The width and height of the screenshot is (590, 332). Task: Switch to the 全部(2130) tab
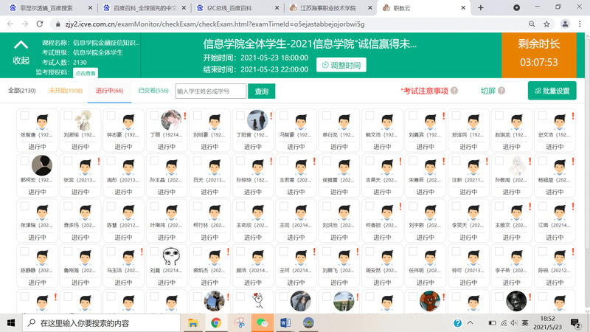[x=21, y=91]
